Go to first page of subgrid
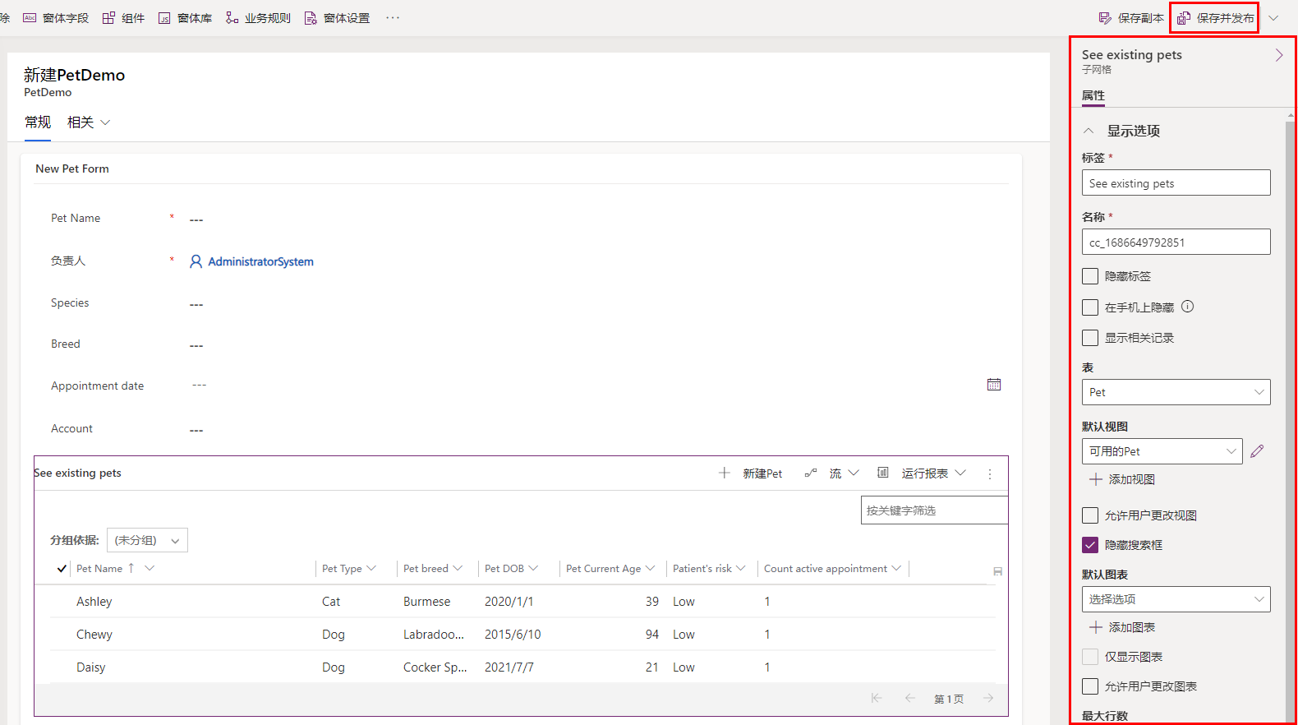The height and width of the screenshot is (725, 1298). point(877,698)
